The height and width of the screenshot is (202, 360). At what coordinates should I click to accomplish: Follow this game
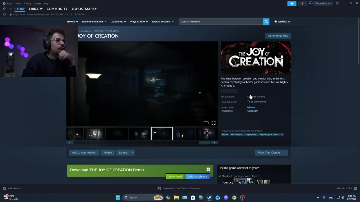(108, 153)
